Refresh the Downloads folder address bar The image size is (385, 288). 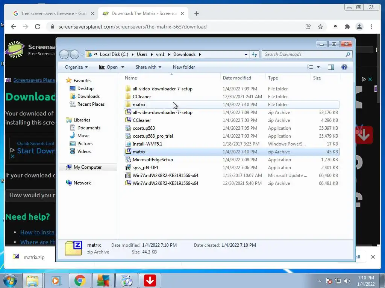tap(255, 54)
